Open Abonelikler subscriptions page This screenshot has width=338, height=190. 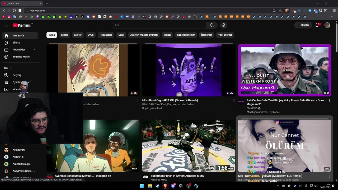point(21,50)
